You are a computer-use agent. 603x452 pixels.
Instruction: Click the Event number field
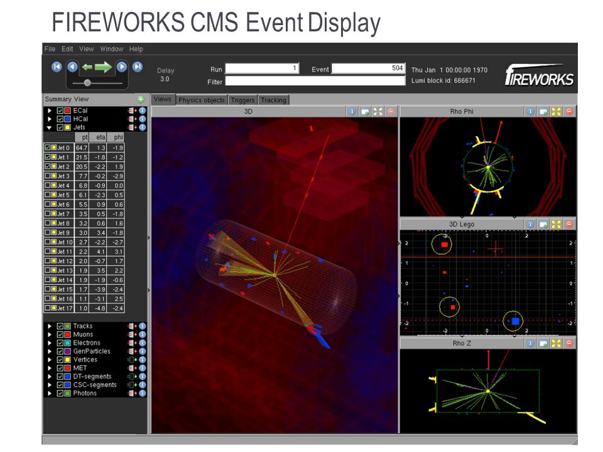pyautogui.click(x=369, y=68)
